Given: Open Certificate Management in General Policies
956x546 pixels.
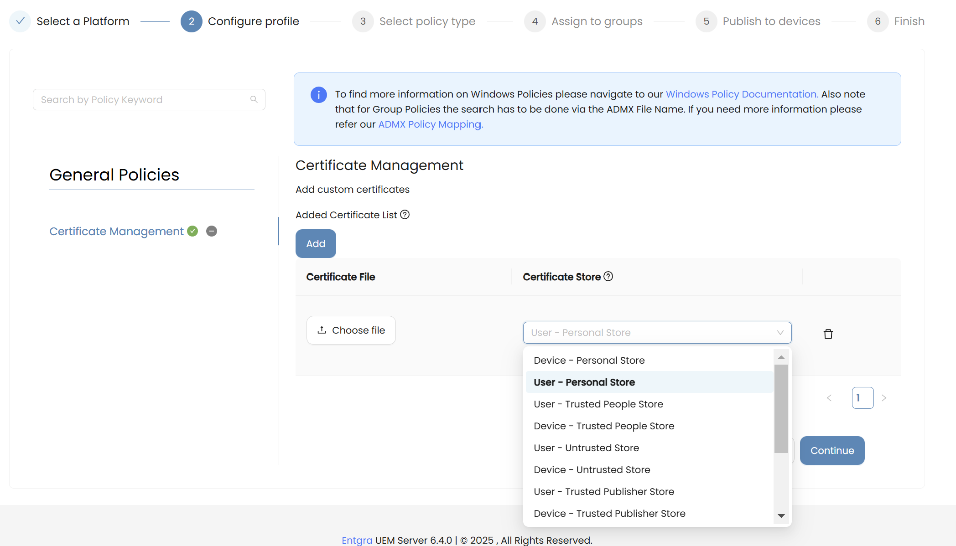Looking at the screenshot, I should [116, 231].
